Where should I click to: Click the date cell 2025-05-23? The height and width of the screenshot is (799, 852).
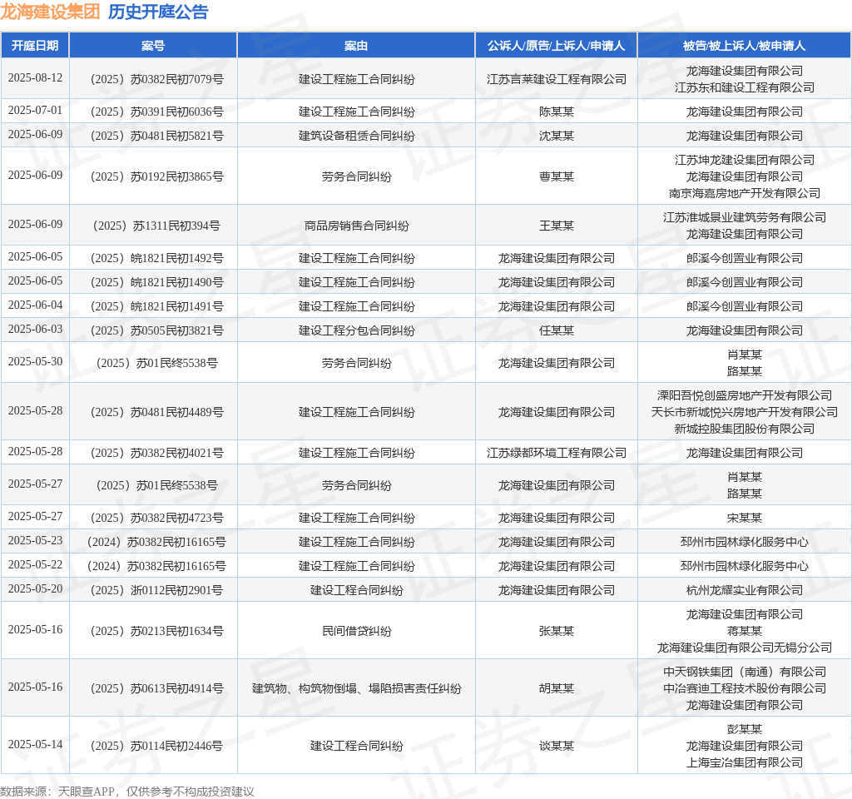[35, 540]
